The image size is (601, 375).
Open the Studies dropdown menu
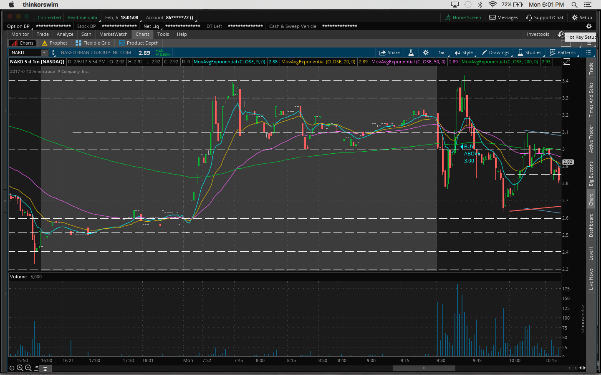(x=530, y=52)
